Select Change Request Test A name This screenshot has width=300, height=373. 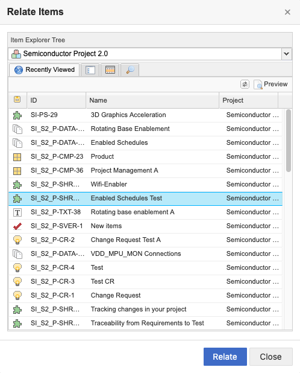126,240
